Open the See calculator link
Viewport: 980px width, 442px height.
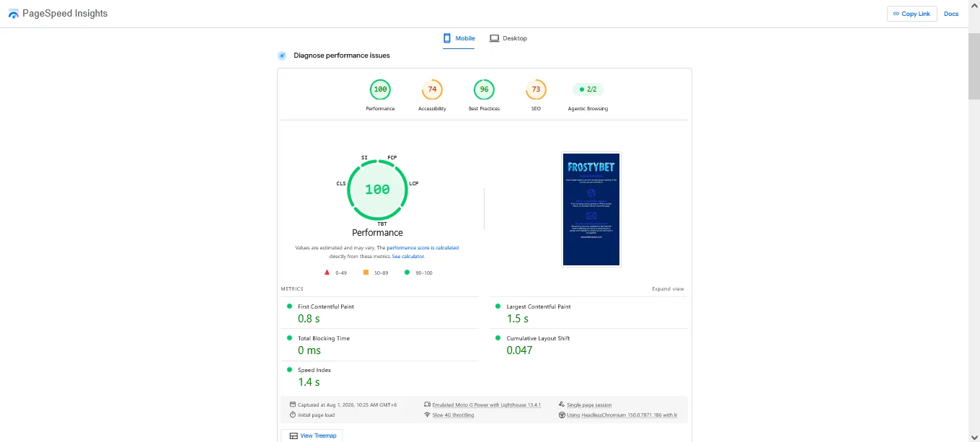pos(408,256)
